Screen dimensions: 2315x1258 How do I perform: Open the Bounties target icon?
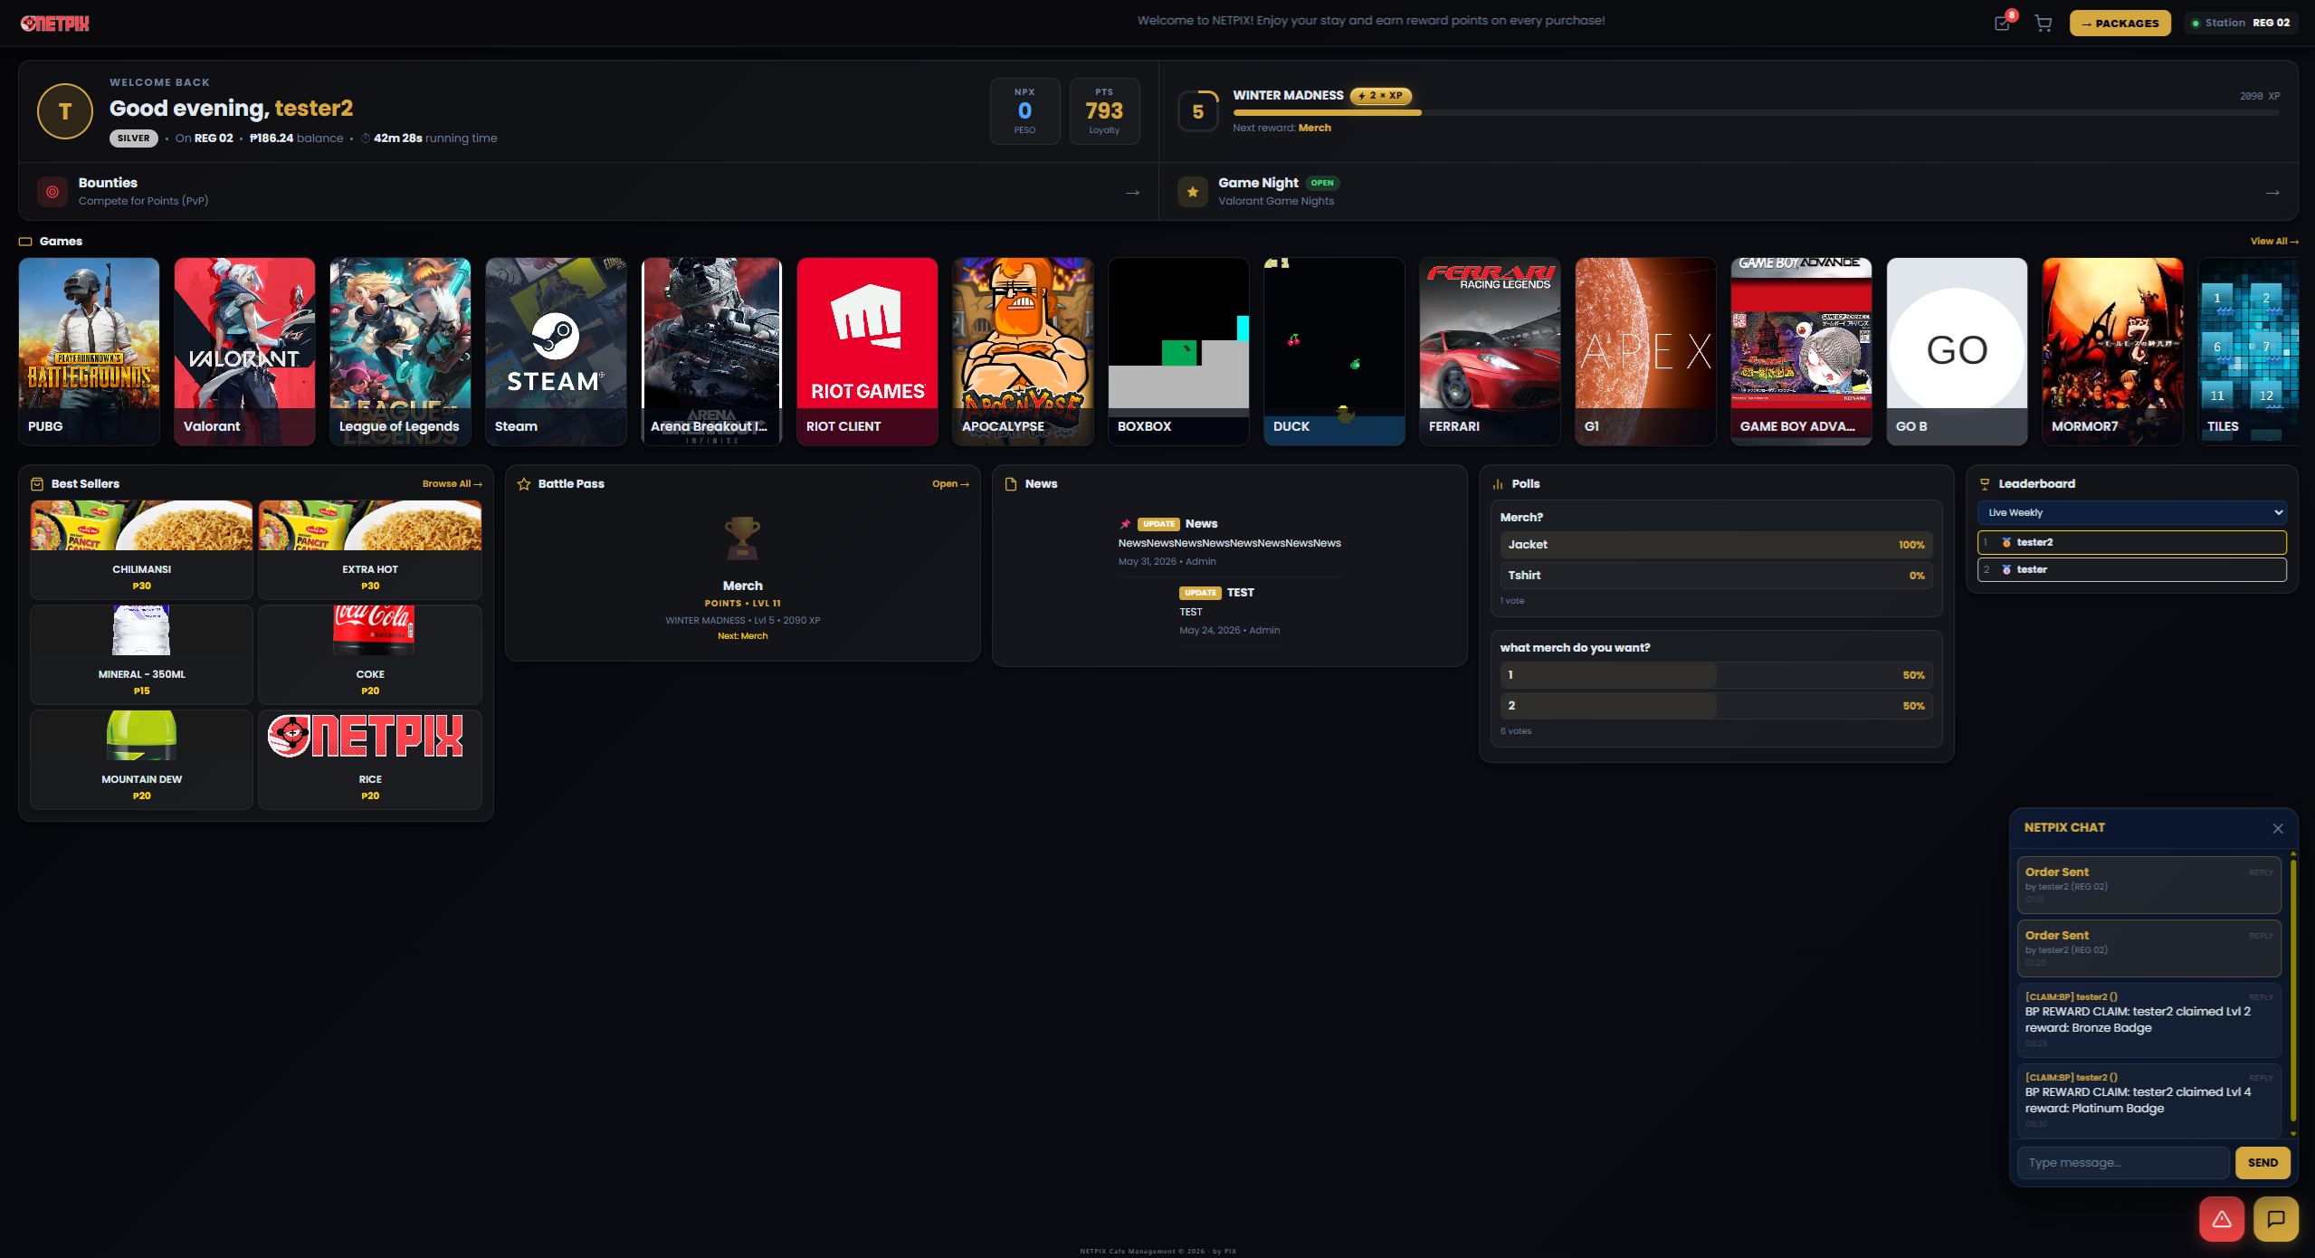(52, 192)
